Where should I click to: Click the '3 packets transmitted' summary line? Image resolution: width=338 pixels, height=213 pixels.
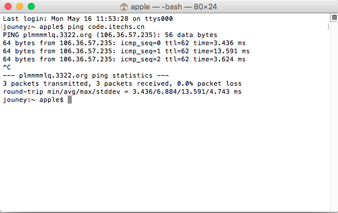[122, 84]
